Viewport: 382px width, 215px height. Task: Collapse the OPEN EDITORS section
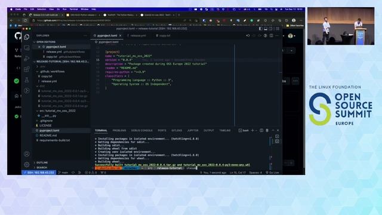[46, 42]
